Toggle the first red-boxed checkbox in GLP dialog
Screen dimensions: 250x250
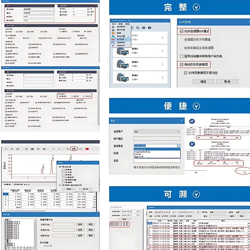[181, 31]
